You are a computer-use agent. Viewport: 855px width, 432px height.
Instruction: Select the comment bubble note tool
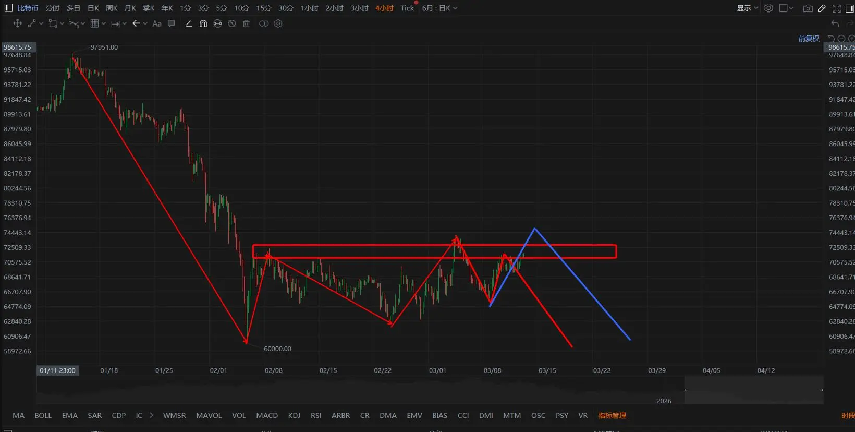(172, 23)
